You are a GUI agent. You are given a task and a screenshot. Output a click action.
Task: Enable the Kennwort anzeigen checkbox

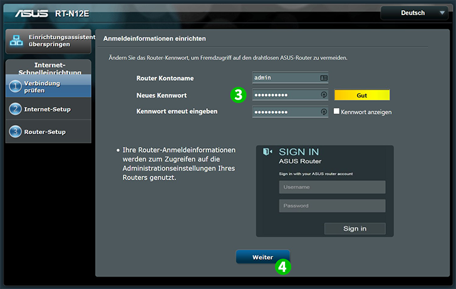(336, 111)
